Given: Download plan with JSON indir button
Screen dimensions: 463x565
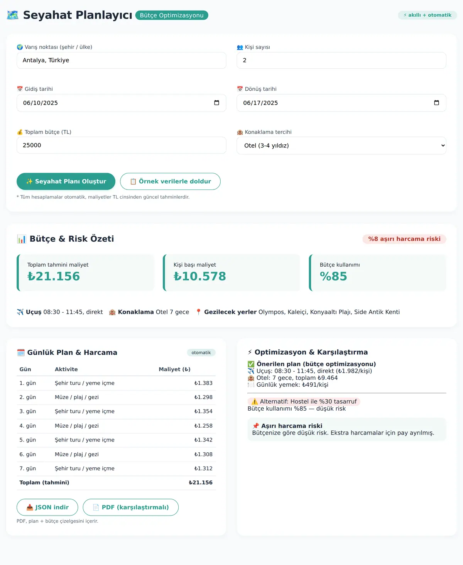Looking at the screenshot, I should 47,507.
